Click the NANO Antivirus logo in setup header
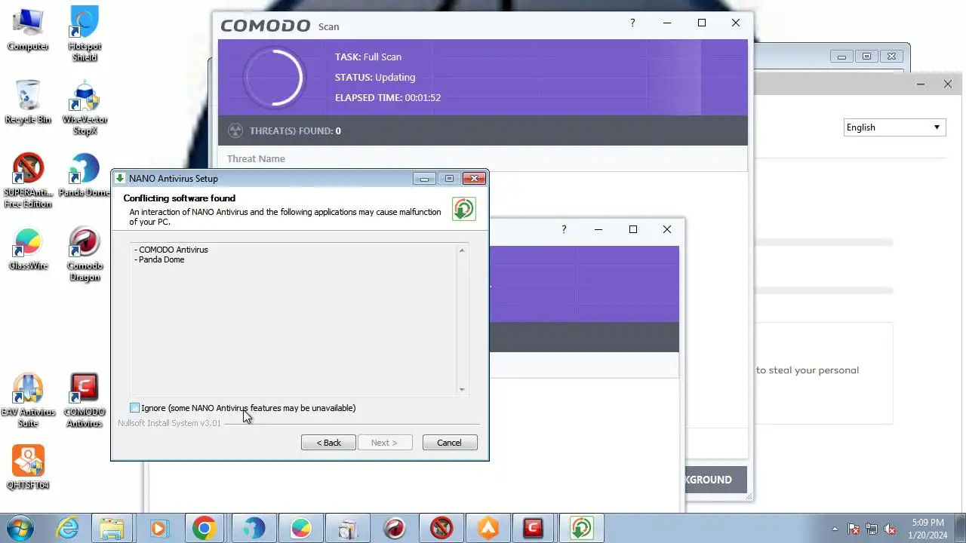The height and width of the screenshot is (543, 966). (x=463, y=209)
